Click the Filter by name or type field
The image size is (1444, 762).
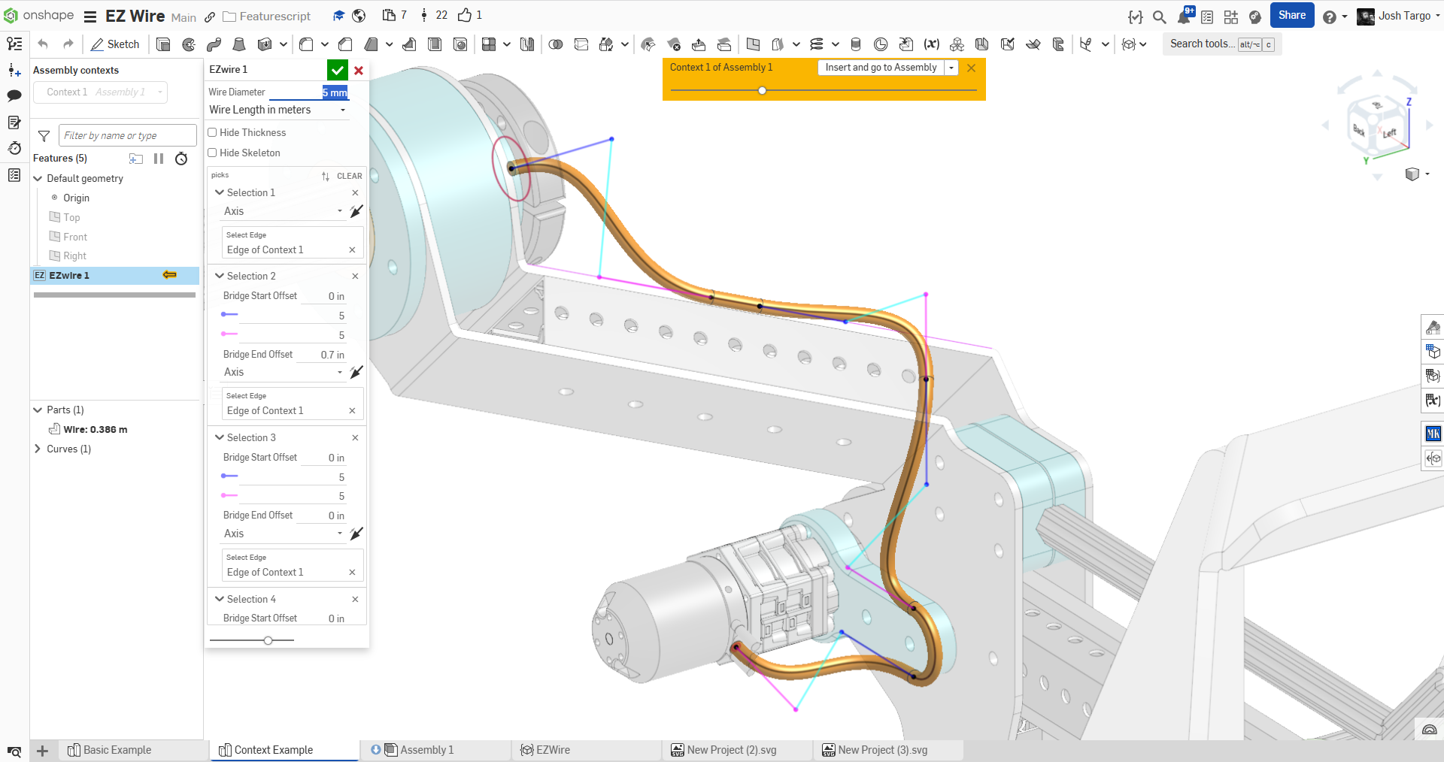tap(128, 136)
